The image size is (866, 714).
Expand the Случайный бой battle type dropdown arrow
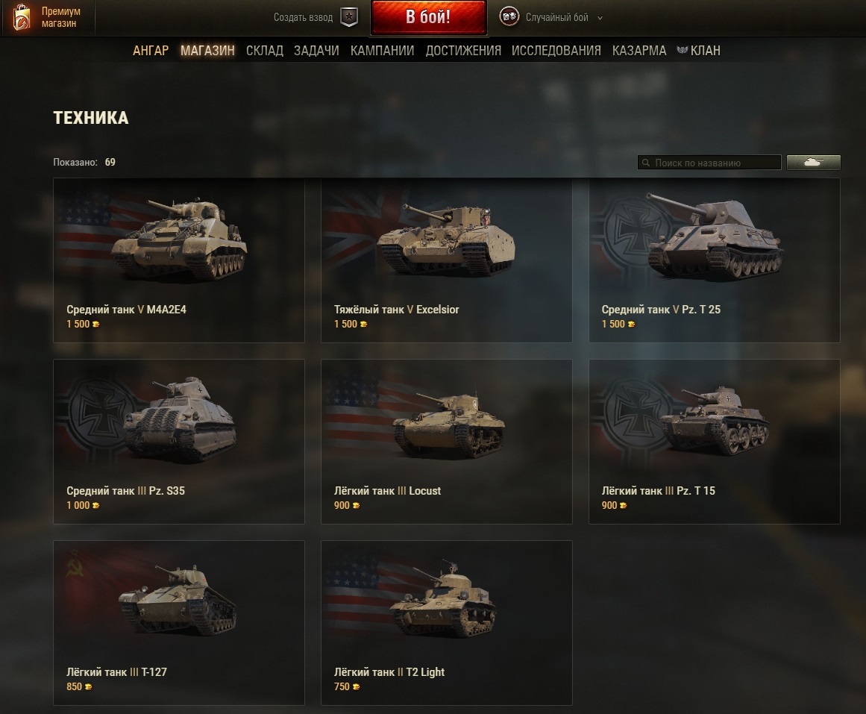(x=600, y=18)
